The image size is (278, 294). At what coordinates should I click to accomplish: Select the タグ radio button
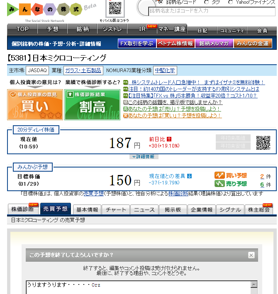(206, 2)
